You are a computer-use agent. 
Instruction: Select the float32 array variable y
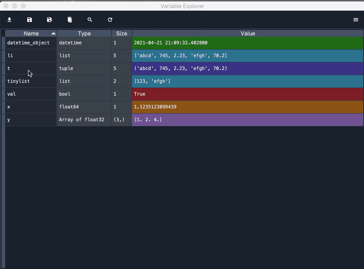[x=8, y=120]
